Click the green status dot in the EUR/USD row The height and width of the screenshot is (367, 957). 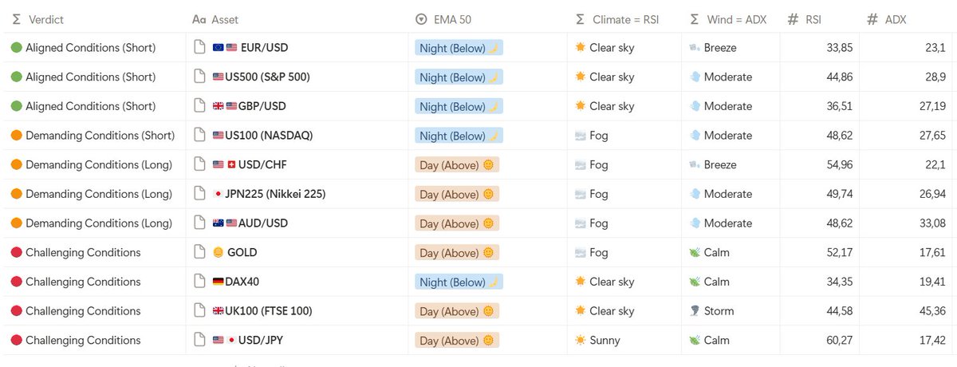16,48
